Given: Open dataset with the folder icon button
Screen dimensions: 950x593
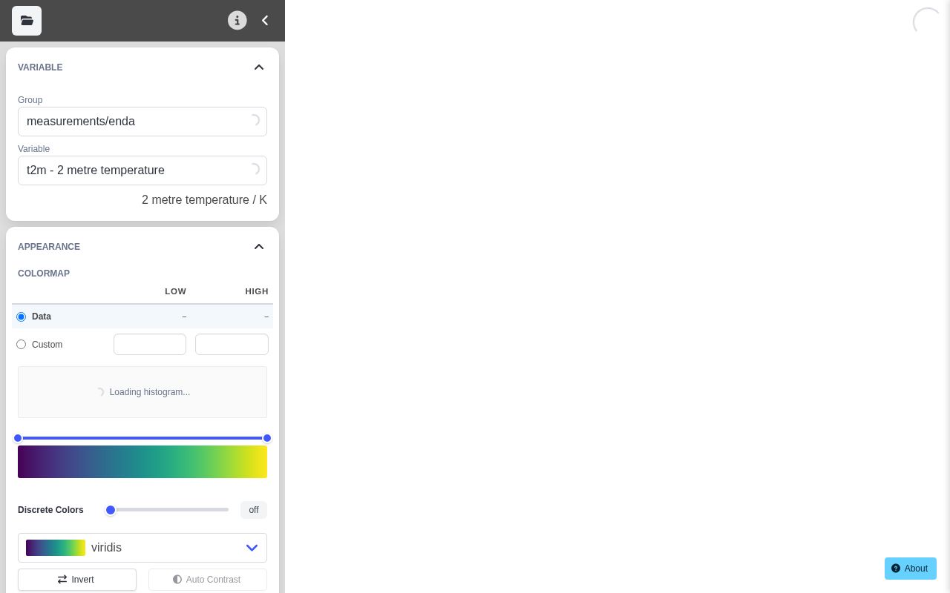Looking at the screenshot, I should (27, 21).
